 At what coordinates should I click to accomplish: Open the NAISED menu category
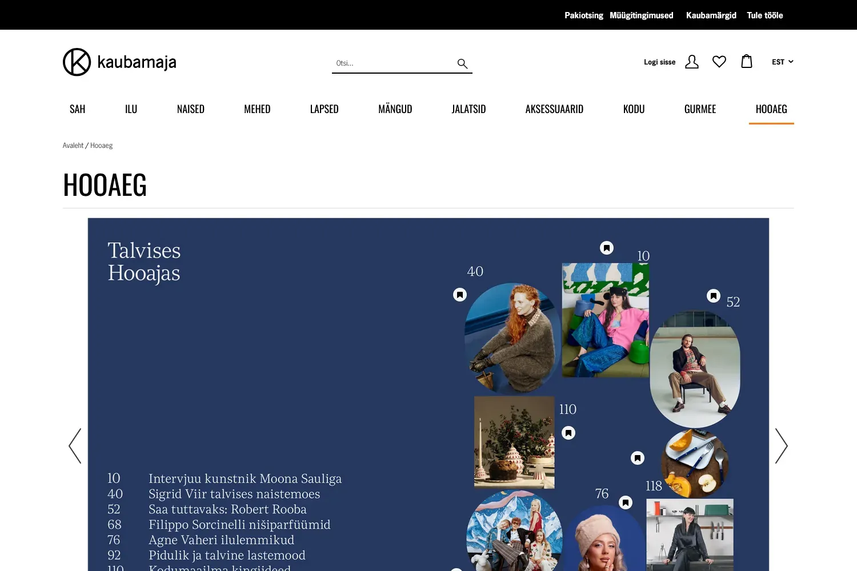pyautogui.click(x=190, y=109)
